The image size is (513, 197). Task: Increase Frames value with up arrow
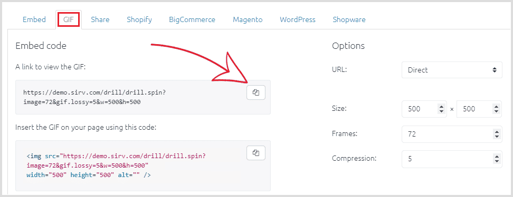pyautogui.click(x=497, y=132)
